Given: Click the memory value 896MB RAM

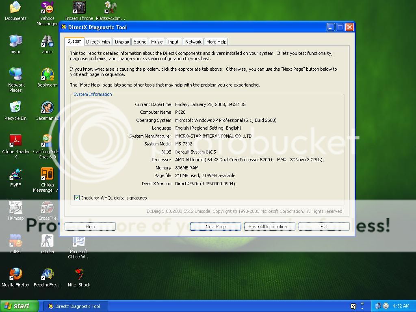Looking at the screenshot, I should (187, 168).
